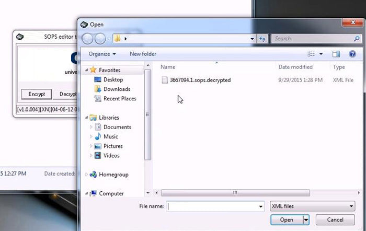Expand the Homegroup tree node
Screen dimensions: 366x231
[86, 175]
